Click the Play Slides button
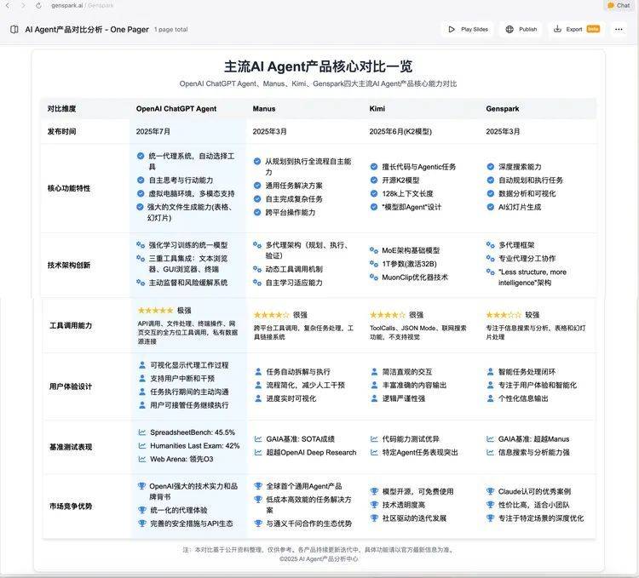This screenshot has width=639, height=578. 467,29
